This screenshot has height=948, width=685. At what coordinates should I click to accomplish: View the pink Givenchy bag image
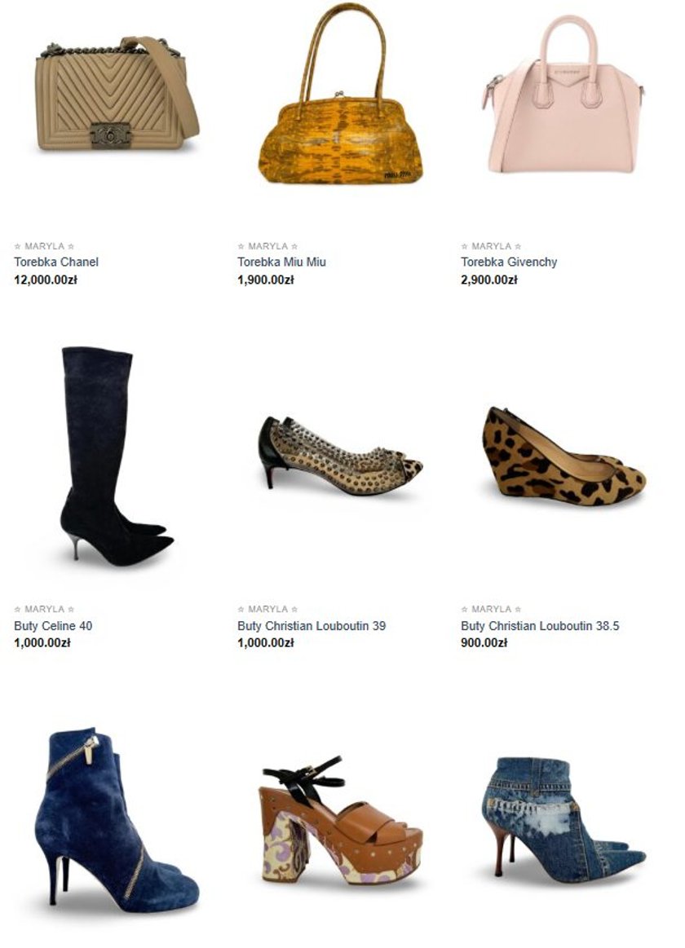pos(564,94)
